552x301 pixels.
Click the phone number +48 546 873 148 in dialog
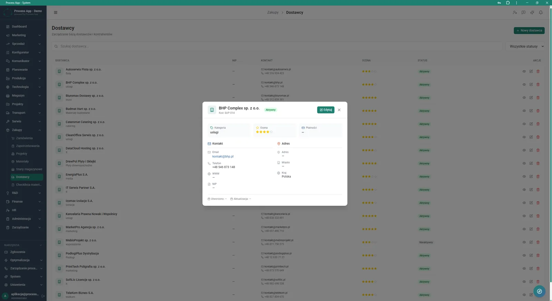pyautogui.click(x=224, y=167)
